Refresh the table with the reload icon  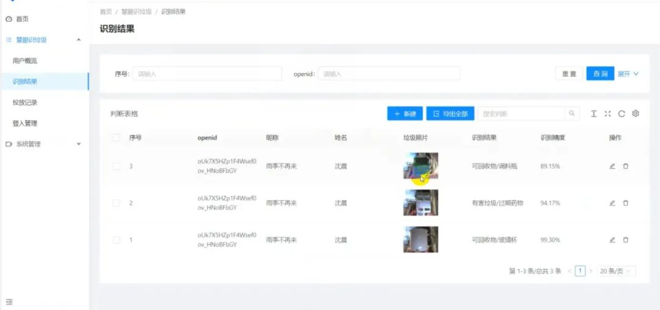point(621,114)
